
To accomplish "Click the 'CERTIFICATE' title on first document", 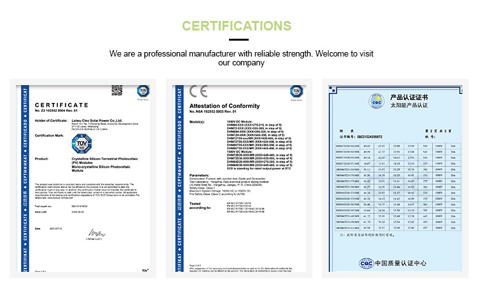I will coord(62,105).
